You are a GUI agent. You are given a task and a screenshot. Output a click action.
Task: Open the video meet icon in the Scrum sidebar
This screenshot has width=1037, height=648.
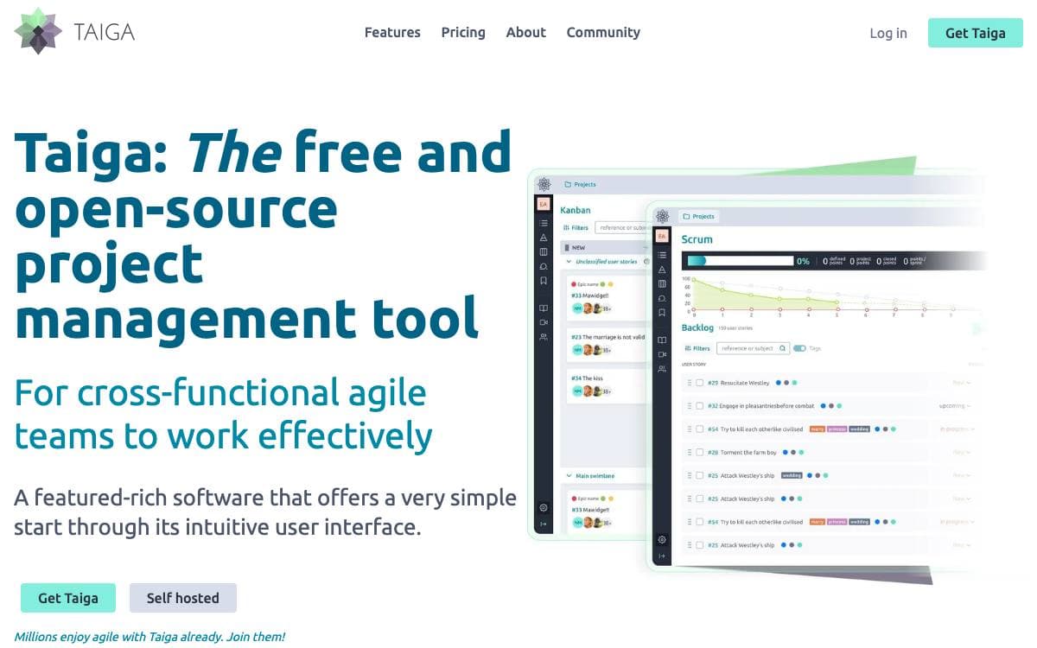pyautogui.click(x=662, y=354)
